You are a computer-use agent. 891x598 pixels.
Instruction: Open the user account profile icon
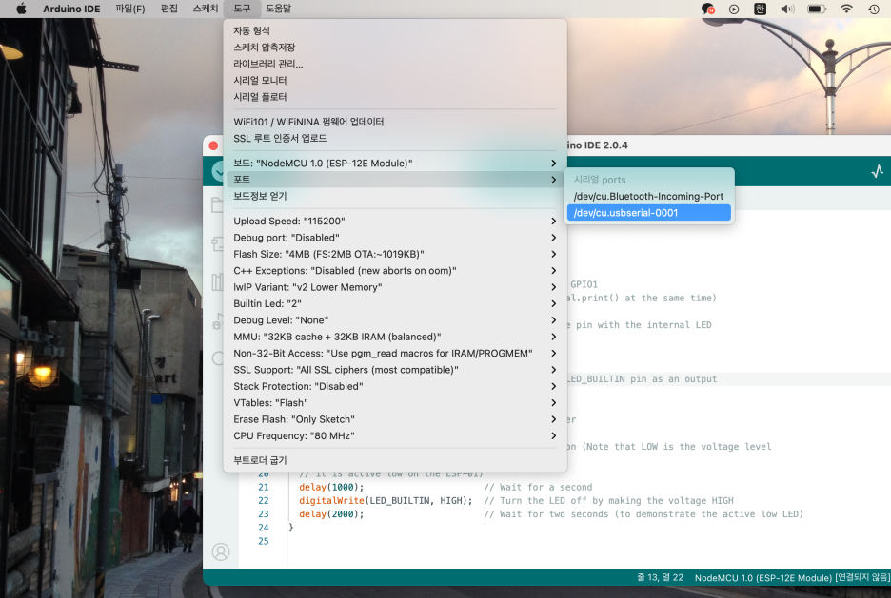(x=221, y=550)
